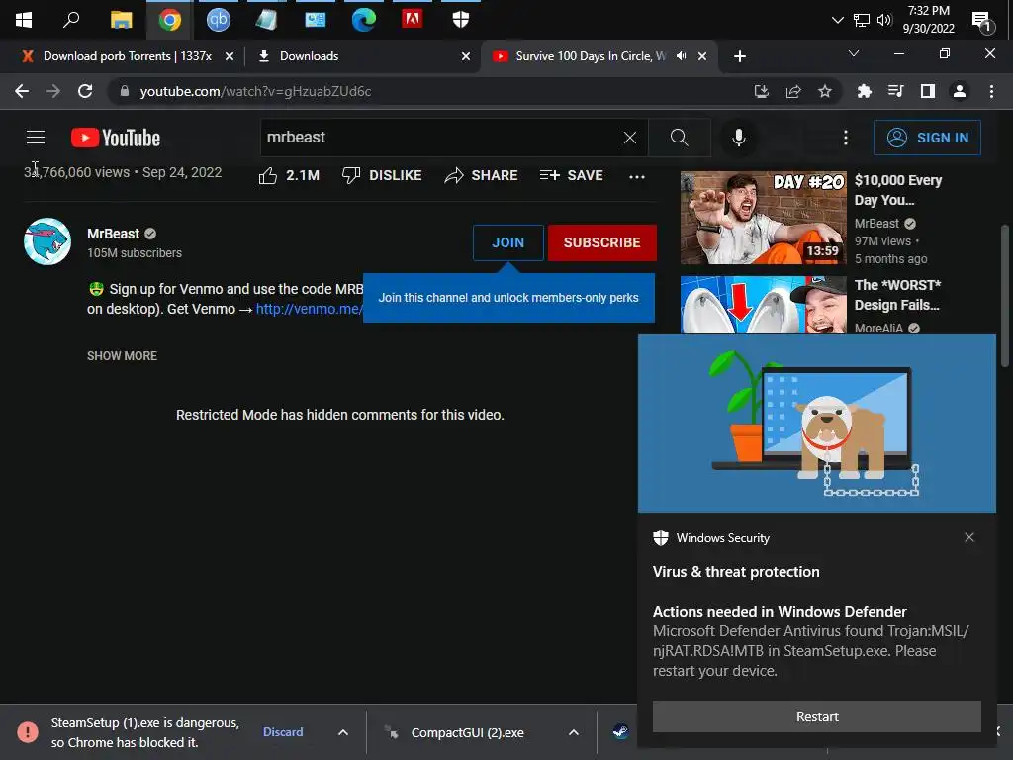
Task: Dislike the video
Action: 382,175
